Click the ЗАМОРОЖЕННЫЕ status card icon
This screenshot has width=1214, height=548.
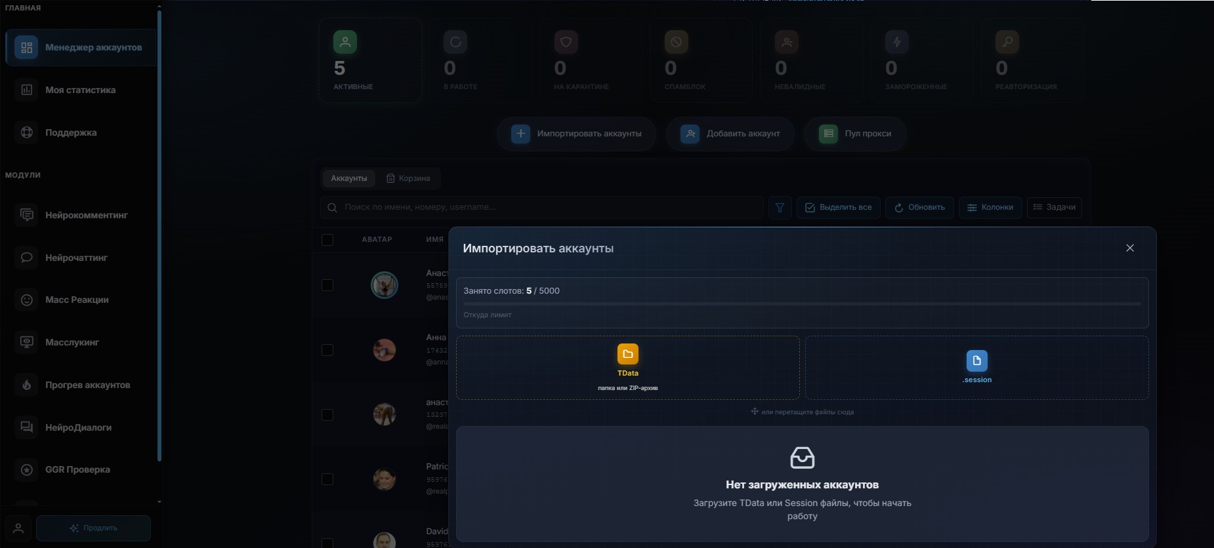click(897, 42)
